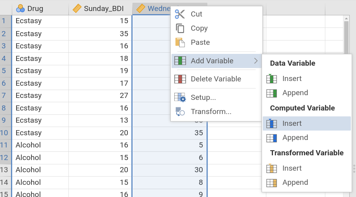The width and height of the screenshot is (356, 197).
Task: Click the Transformed Variable Append icon
Action: point(271,183)
